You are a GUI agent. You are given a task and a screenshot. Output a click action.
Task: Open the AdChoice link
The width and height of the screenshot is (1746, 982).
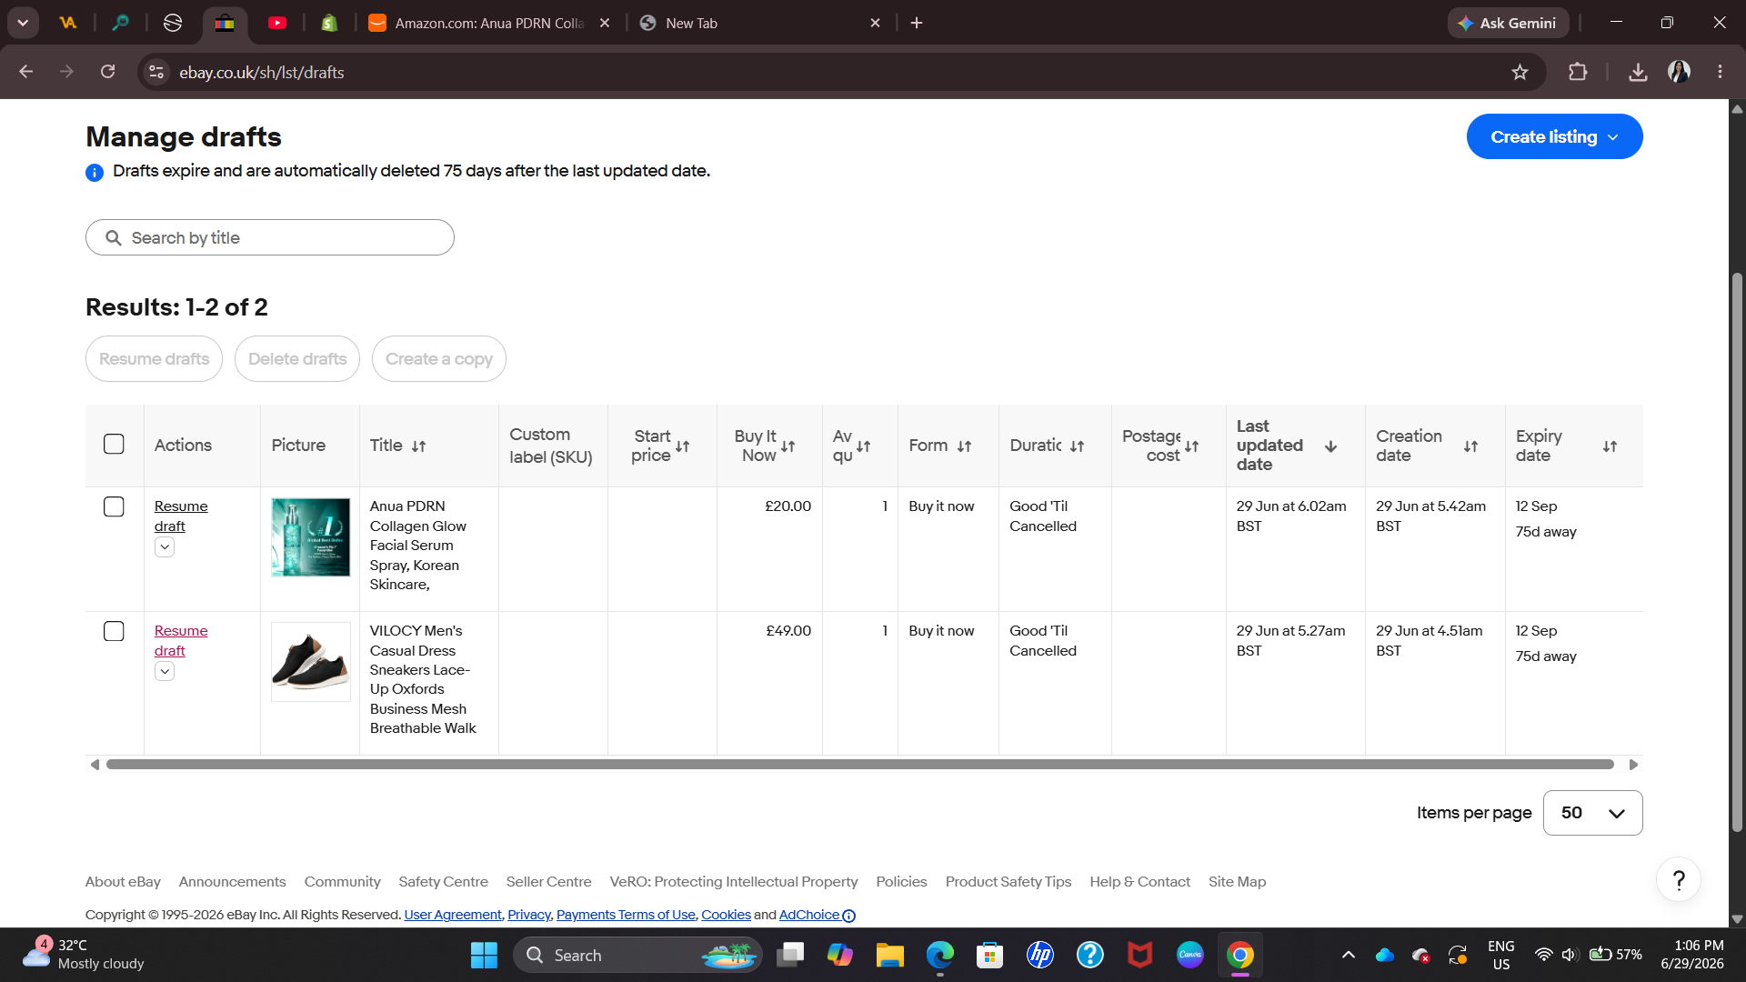817,915
